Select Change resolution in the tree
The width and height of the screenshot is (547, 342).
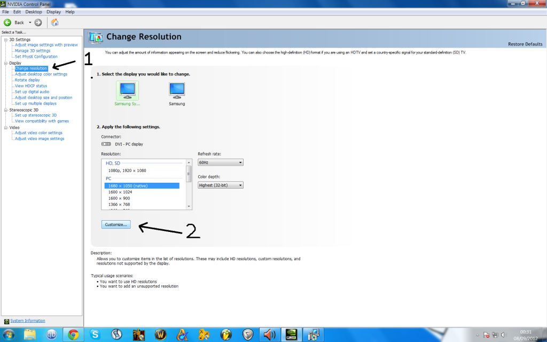point(31,68)
